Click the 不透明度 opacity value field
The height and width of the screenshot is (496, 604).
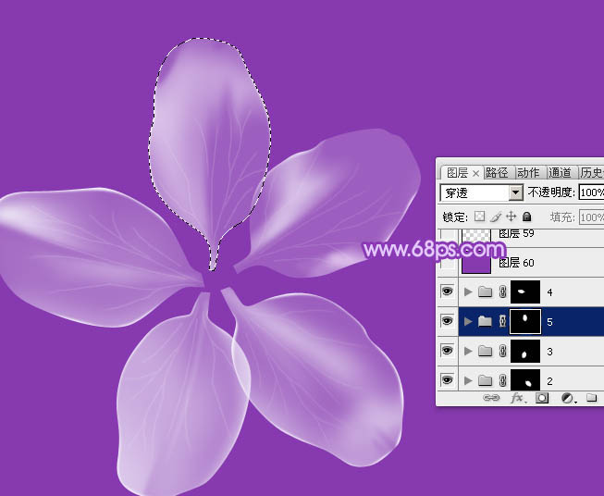tap(591, 192)
